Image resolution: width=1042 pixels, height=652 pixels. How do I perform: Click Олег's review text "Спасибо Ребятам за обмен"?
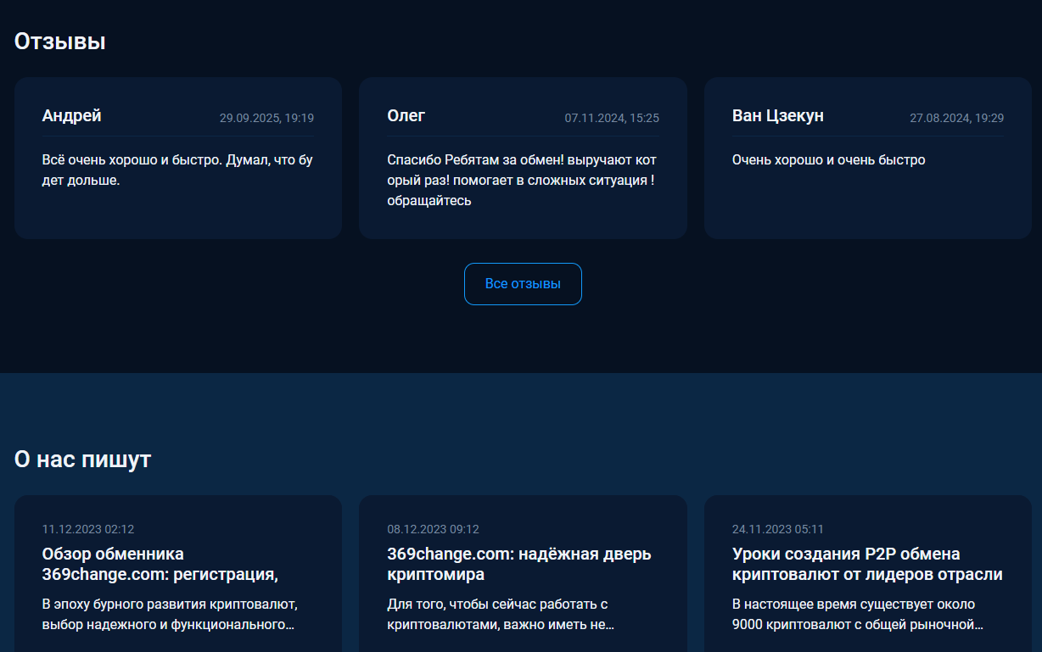coord(521,181)
